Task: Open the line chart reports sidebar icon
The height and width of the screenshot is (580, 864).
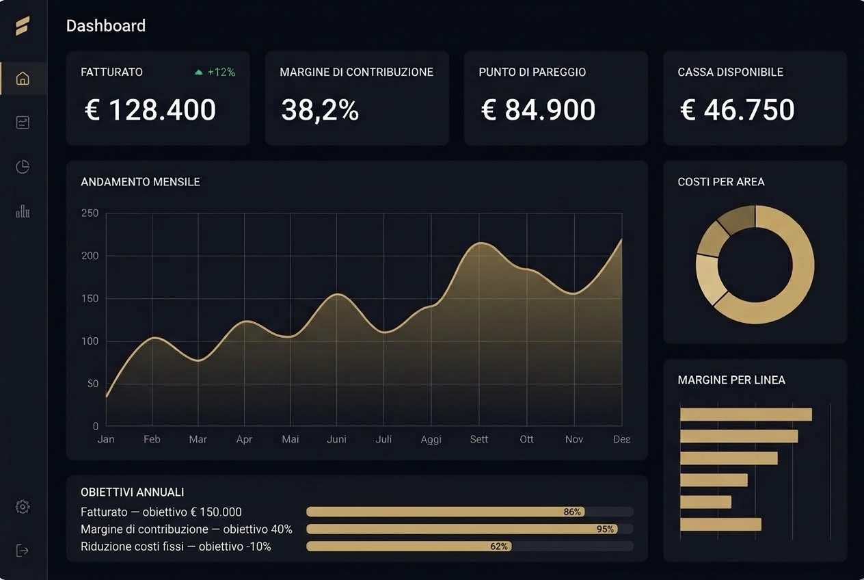Action: [23, 122]
